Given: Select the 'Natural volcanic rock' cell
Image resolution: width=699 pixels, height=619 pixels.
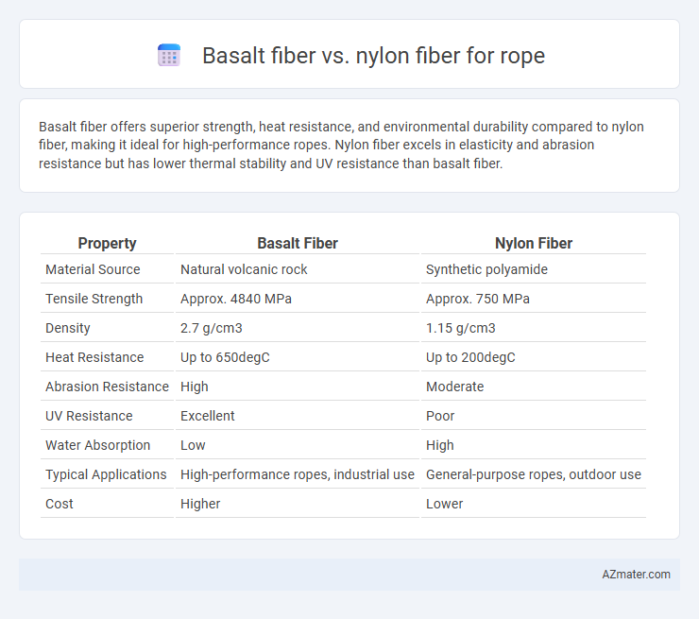Looking at the screenshot, I should (244, 269).
